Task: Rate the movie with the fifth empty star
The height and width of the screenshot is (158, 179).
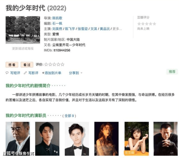Action: click(x=63, y=65)
